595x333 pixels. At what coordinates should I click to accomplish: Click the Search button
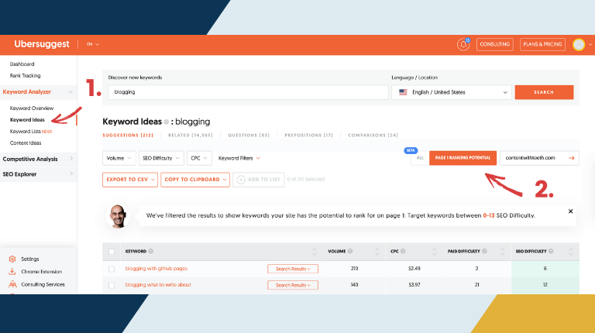pos(544,92)
